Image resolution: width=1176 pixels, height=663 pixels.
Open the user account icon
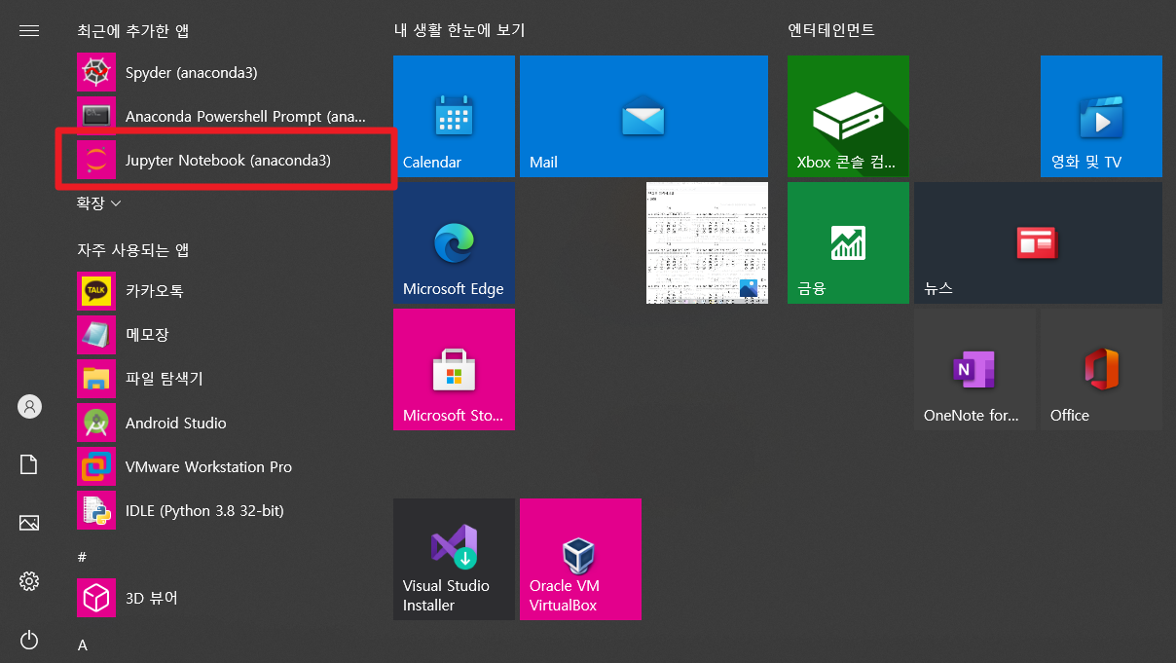point(29,406)
